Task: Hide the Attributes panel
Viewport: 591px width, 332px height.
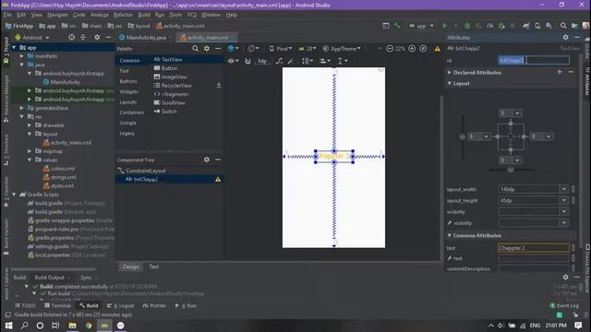Action: pos(576,37)
